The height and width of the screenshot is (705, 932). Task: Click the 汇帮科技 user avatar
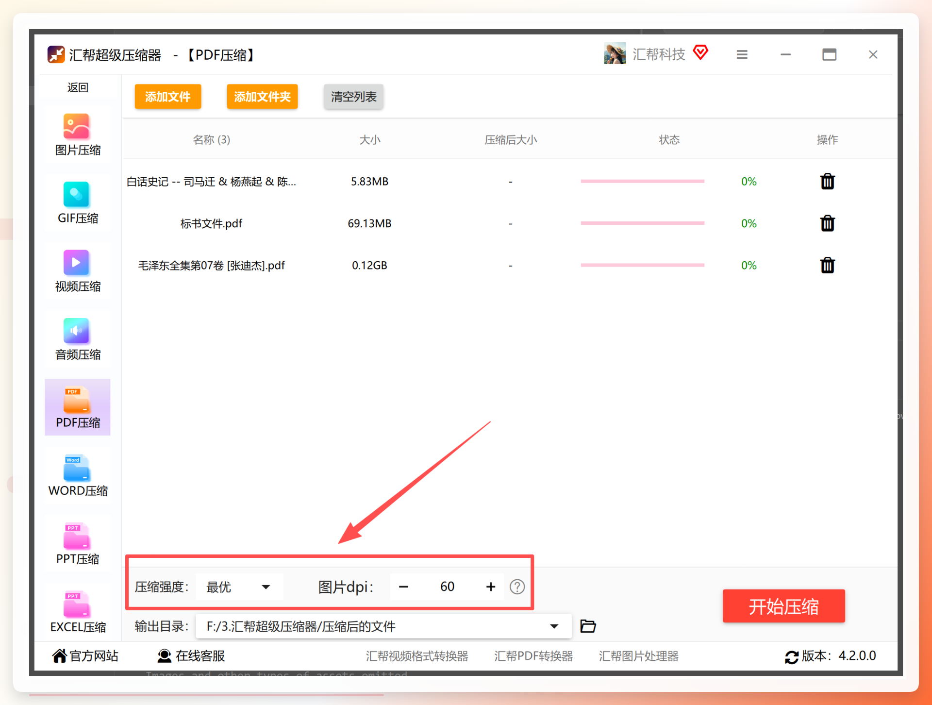(615, 54)
